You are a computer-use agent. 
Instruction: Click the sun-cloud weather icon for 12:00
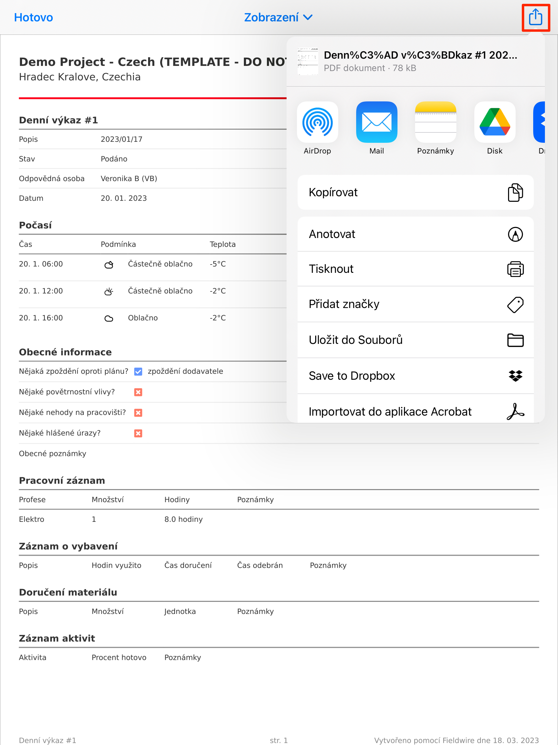click(x=109, y=291)
